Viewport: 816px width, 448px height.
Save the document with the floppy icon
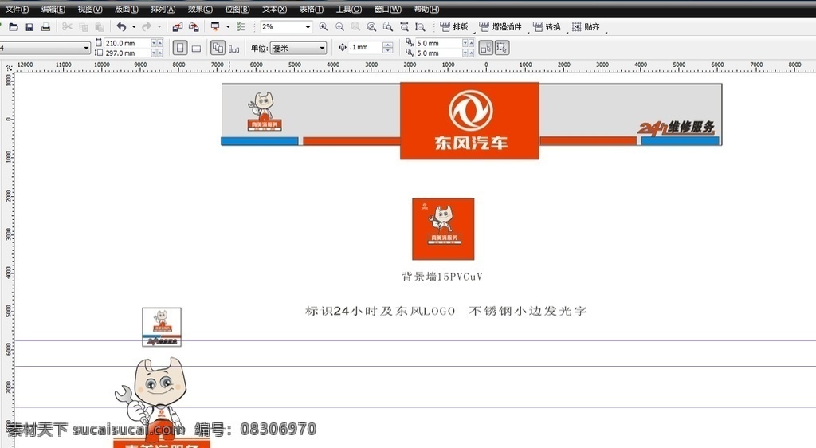click(x=29, y=27)
